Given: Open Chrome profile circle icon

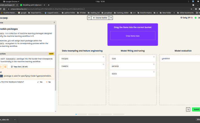Looking at the screenshot, I should click(x=193, y=5).
